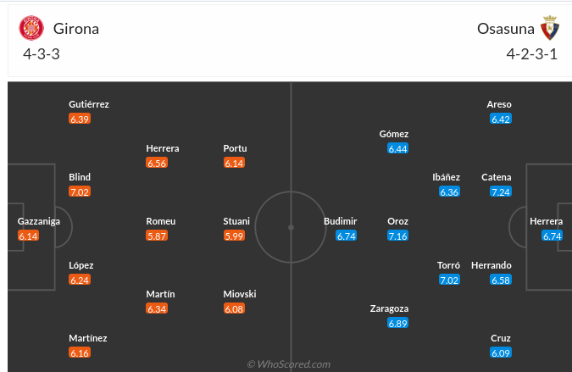Click Romeu's 5.87 rating badge
The image size is (572, 372).
(156, 236)
